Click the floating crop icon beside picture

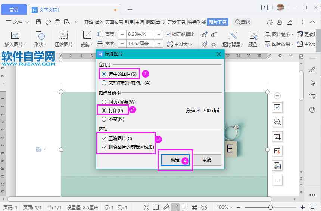(277, 136)
